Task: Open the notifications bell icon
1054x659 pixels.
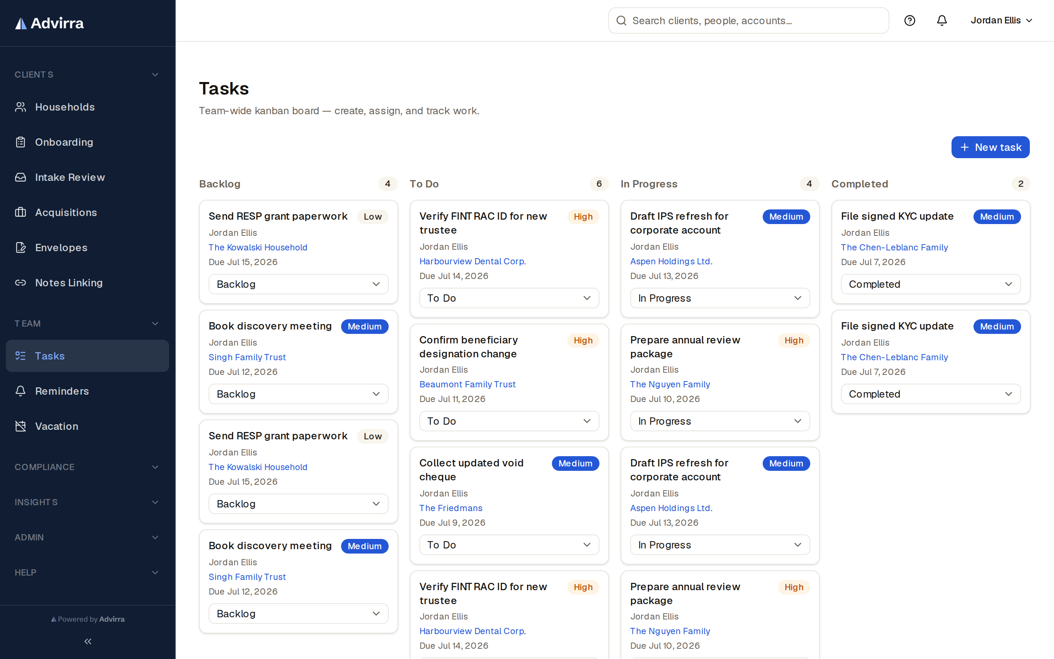Action: [x=942, y=21]
